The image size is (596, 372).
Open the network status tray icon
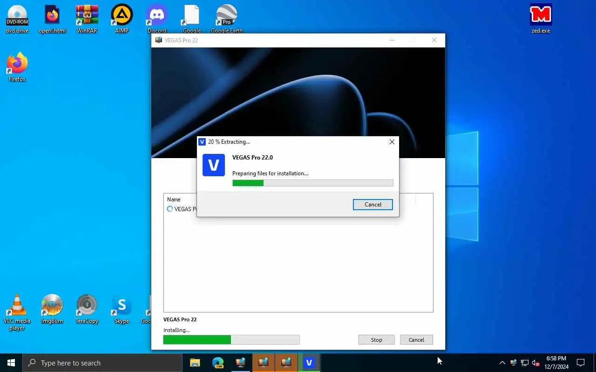[525, 363]
